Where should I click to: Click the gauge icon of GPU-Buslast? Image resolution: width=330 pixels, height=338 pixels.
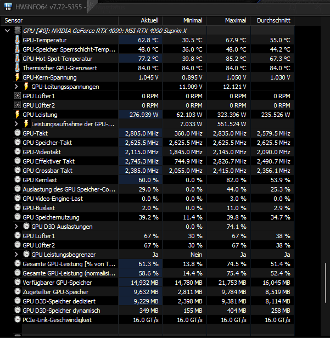[x=18, y=207]
